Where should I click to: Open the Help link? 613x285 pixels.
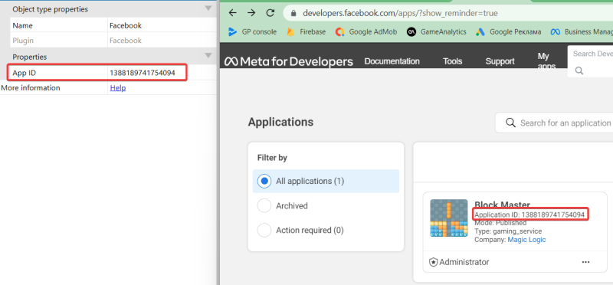(x=118, y=88)
